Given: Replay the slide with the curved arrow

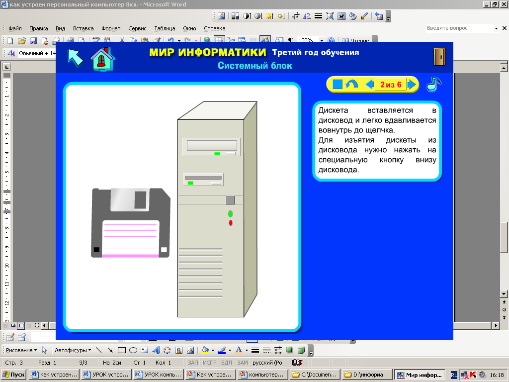Looking at the screenshot, I should click(x=351, y=85).
